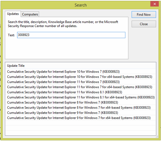Select IE 9 for Windows 7 (KB3008923) row
Image resolution: width=161 pixels, height=141 pixels.
[80, 113]
